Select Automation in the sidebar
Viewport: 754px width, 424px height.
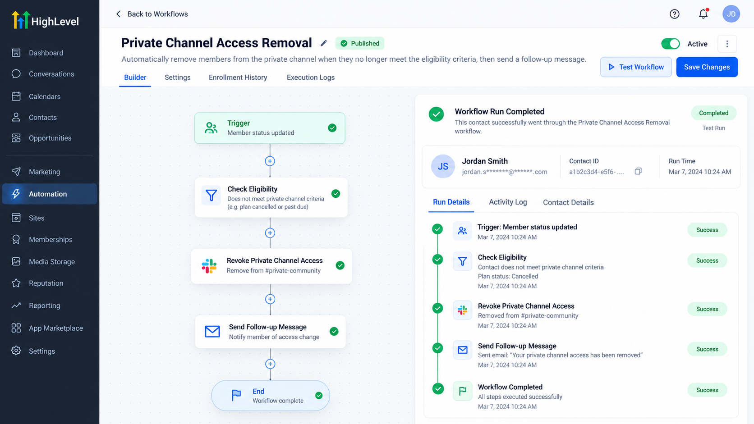[x=50, y=194]
